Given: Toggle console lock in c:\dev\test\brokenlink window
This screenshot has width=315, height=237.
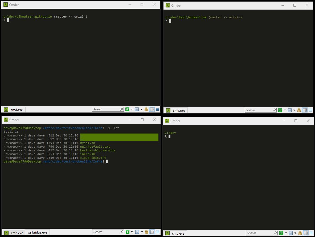Looking at the screenshot, I should point(299,110).
